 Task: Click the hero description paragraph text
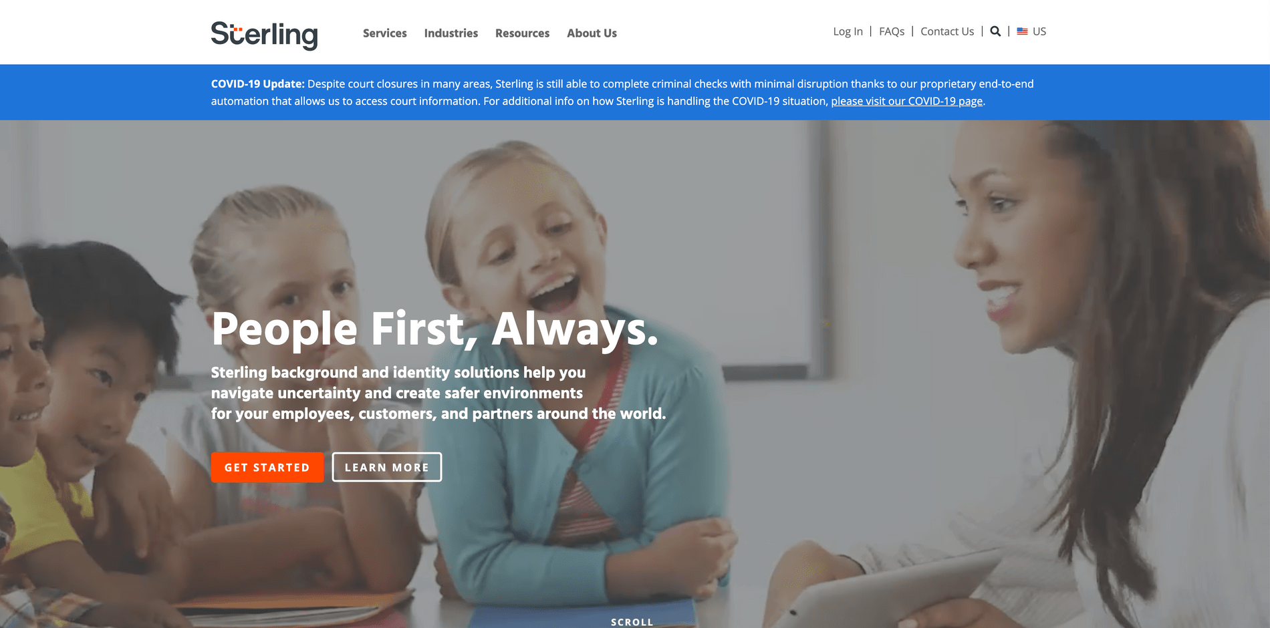438,393
